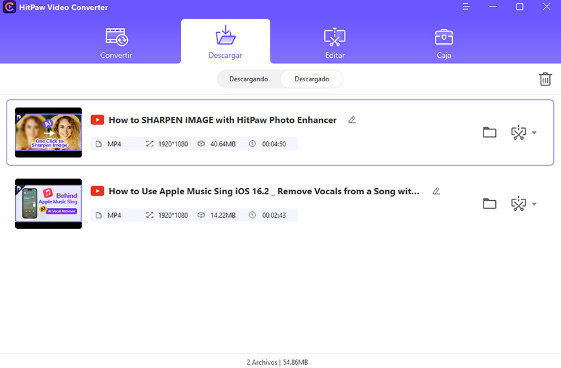Image resolution: width=561 pixels, height=368 pixels.
Task: Open the Convertir tab
Action: click(x=116, y=43)
